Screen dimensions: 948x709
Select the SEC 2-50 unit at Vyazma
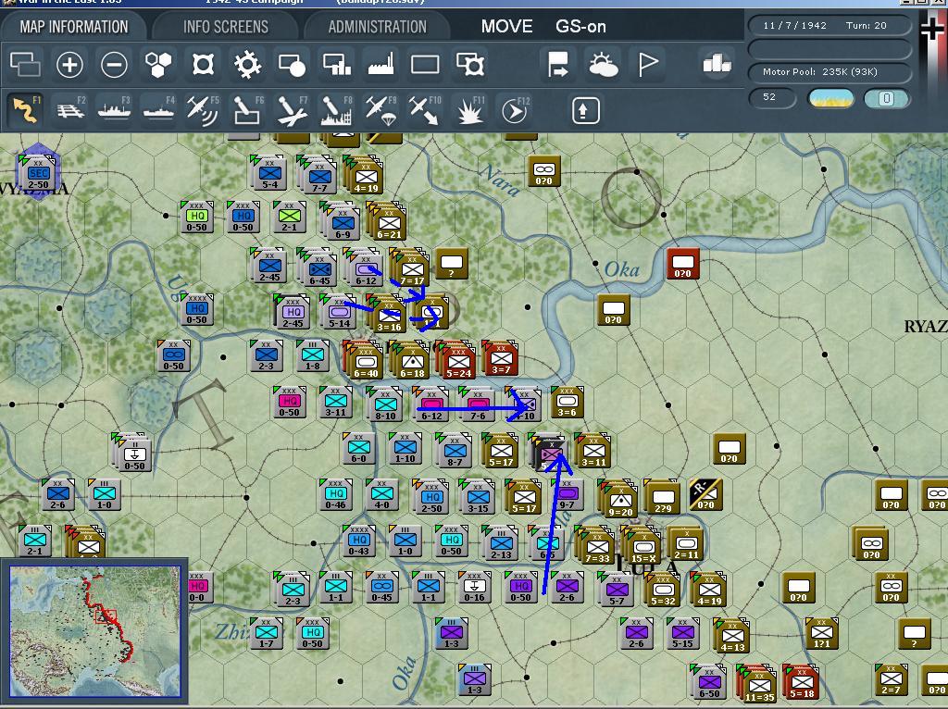coord(37,174)
